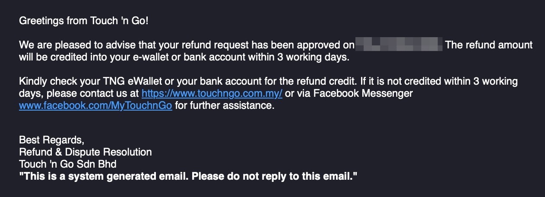Open the https://www.touchngo.com.my/ link
This screenshot has height=197, width=545.
(212, 93)
